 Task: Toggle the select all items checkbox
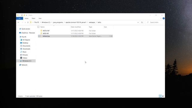(x=38, y=27)
